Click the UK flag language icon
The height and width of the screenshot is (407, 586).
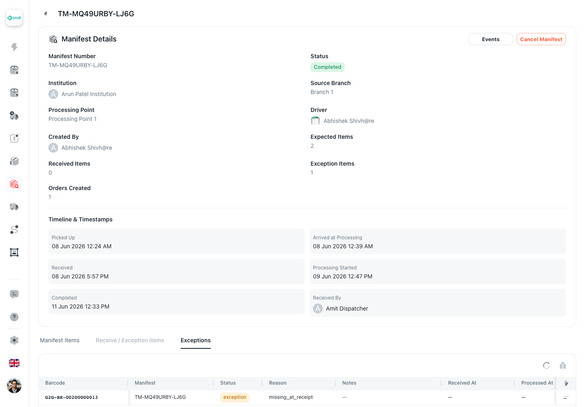click(x=14, y=363)
